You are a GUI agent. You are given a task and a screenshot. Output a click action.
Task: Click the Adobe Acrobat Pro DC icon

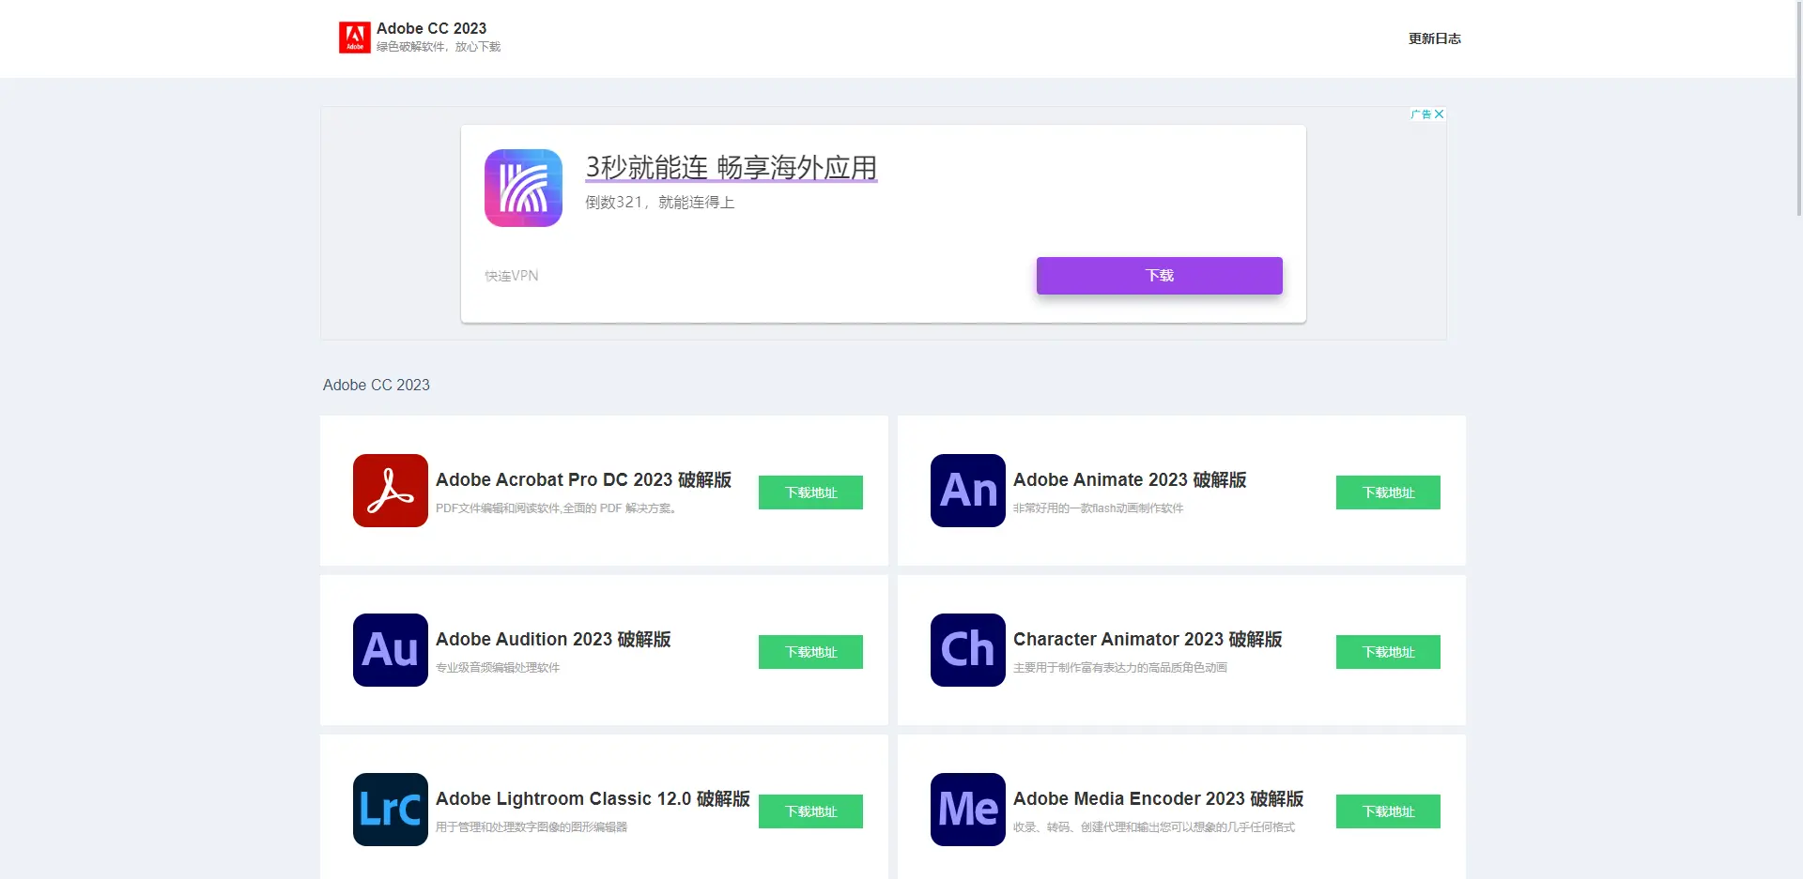[x=391, y=491]
